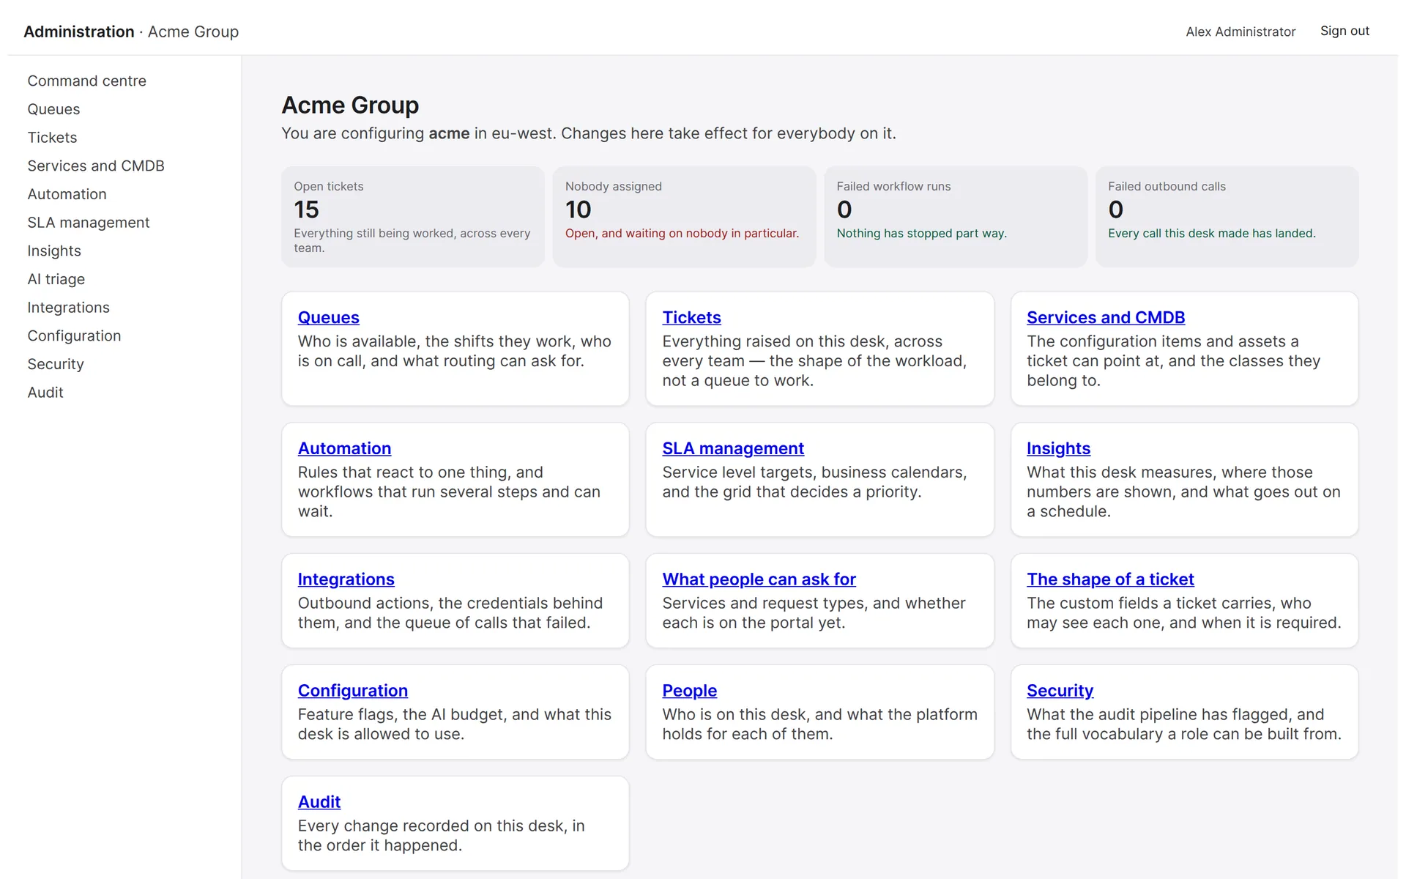This screenshot has width=1406, height=879.
Task: Select SLA management in the sidebar
Action: pyautogui.click(x=89, y=223)
